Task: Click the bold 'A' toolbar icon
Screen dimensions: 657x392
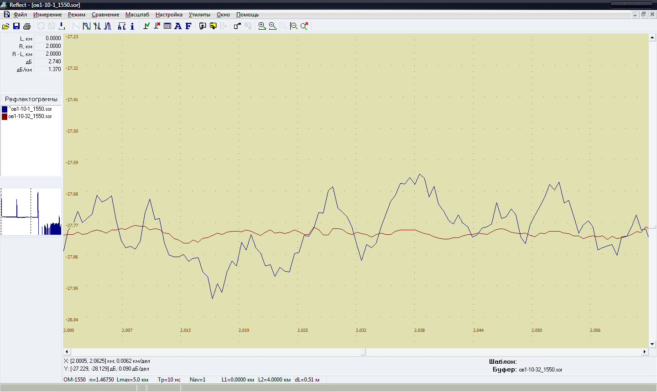Action: pos(178,26)
